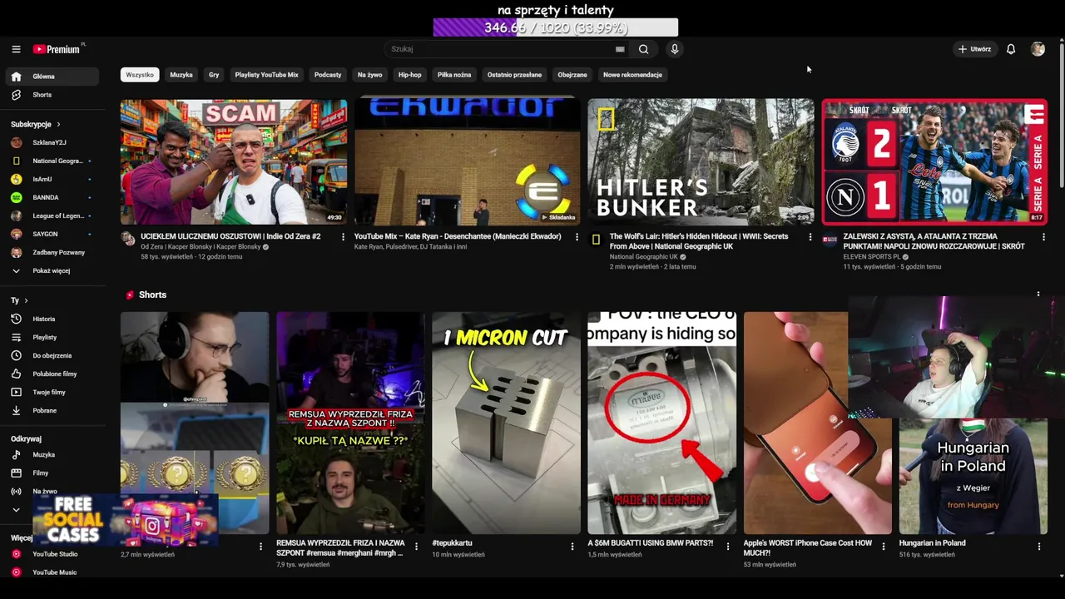The height and width of the screenshot is (599, 1065).
Task: Open options for Bugatti BMW parts short
Action: 728,547
